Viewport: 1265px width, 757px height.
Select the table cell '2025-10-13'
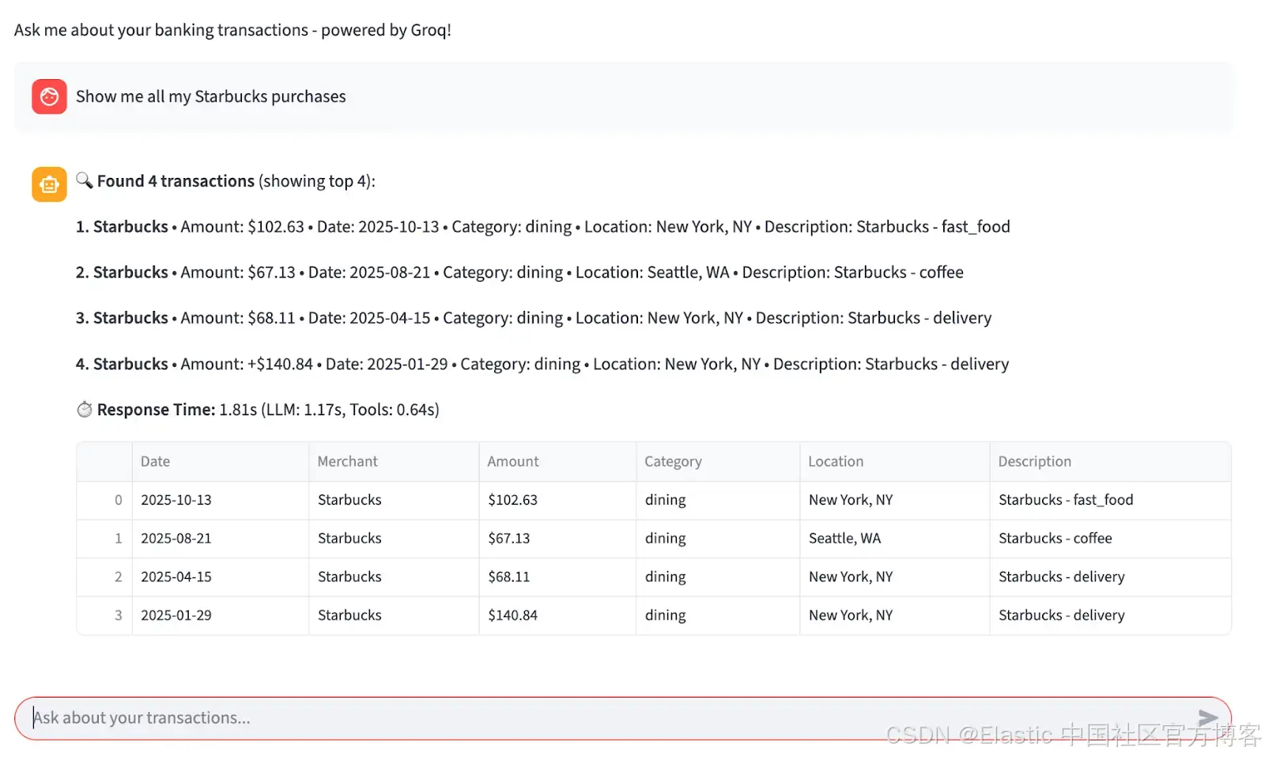coord(220,500)
